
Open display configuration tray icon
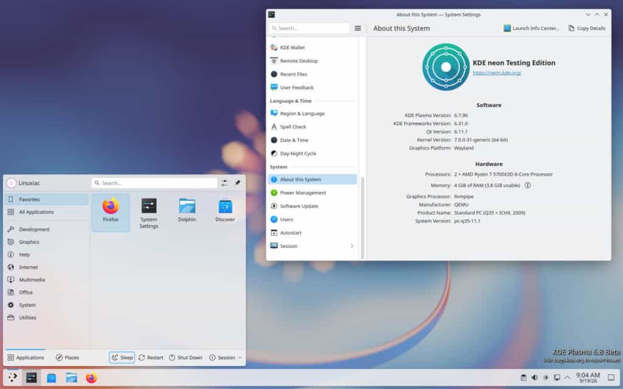[x=557, y=377]
